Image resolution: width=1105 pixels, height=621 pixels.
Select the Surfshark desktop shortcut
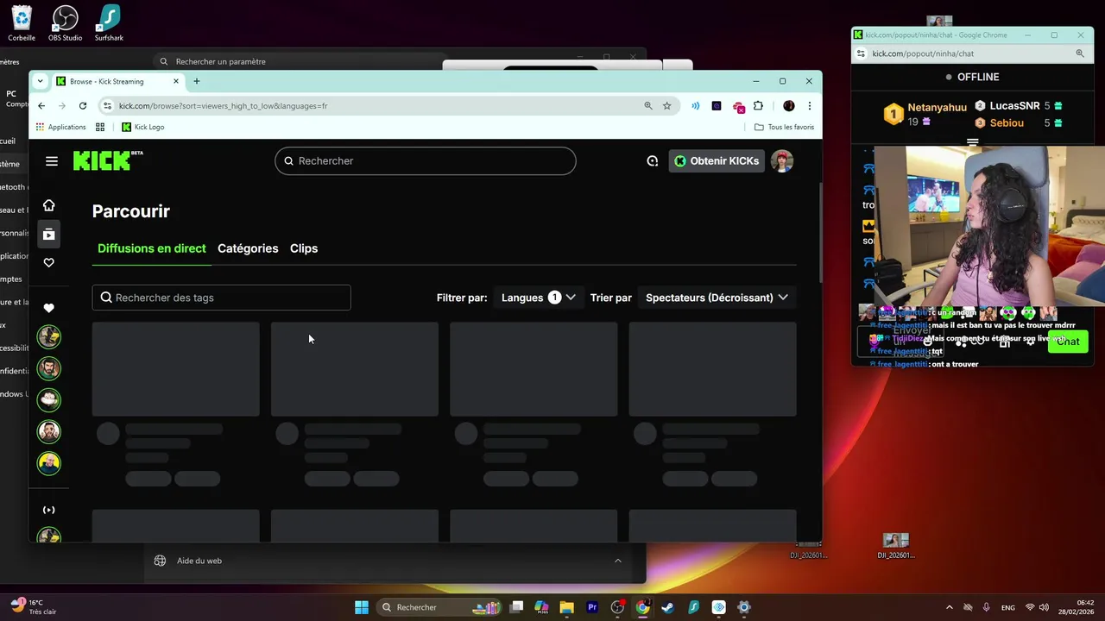pyautogui.click(x=109, y=23)
